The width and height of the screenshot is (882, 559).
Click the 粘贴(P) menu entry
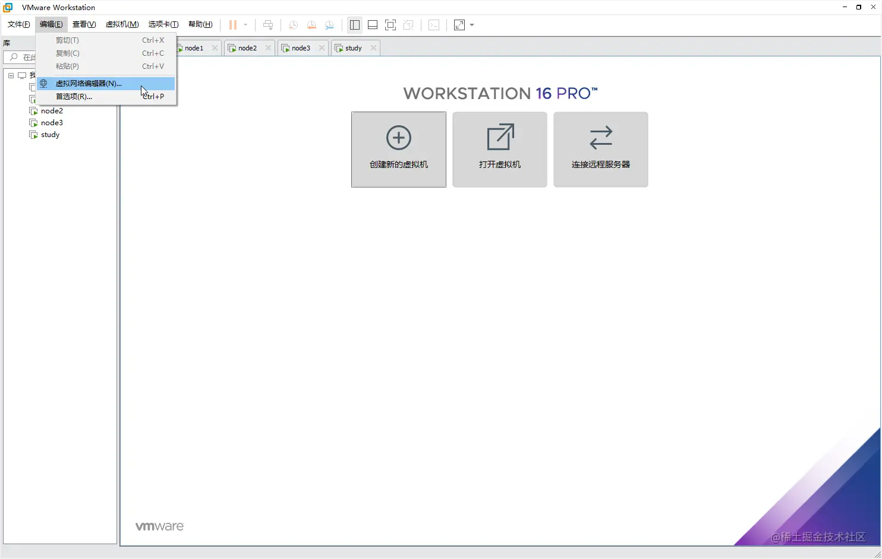[106, 66]
